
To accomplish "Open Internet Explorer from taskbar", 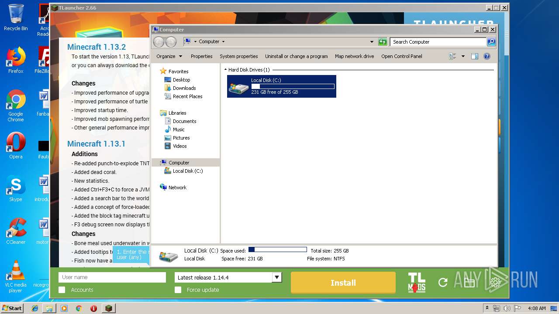I will tap(35, 308).
